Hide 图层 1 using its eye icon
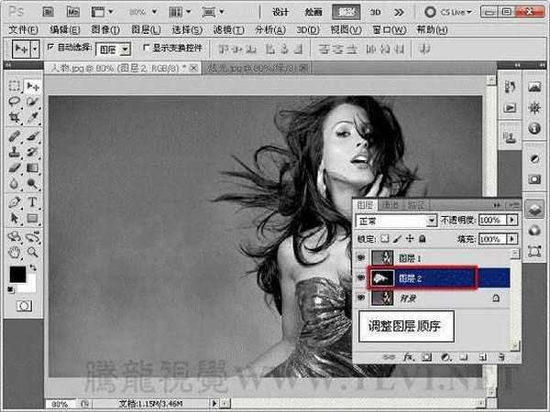This screenshot has width=550, height=412. (360, 258)
